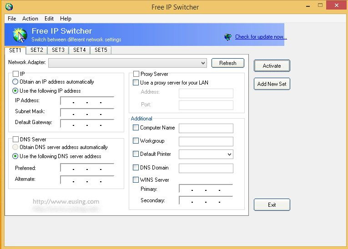Select Obtain DNS server address automatically

pos(15,147)
